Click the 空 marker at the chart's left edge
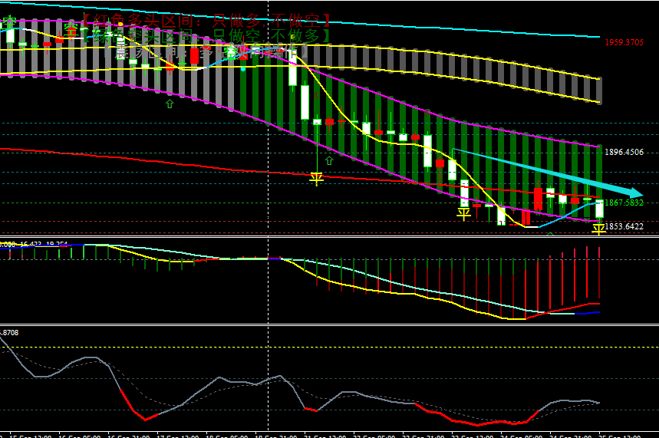 pos(8,23)
